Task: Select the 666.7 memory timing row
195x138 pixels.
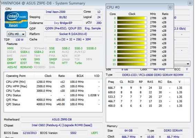Action: (148, 88)
